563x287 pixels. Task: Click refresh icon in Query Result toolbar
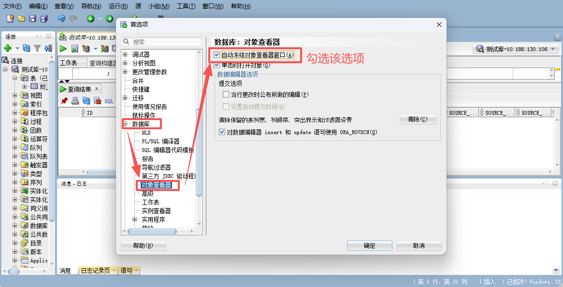click(86, 101)
